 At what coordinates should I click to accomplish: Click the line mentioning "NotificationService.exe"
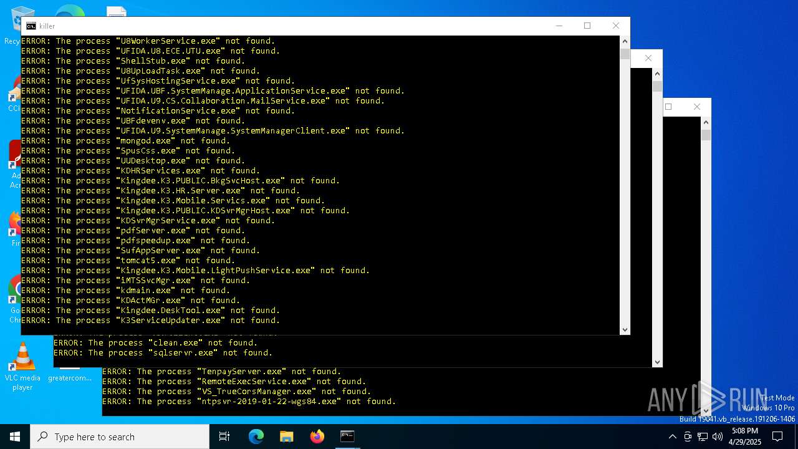coord(158,111)
